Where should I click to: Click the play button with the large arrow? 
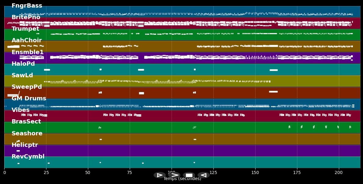(174, 175)
